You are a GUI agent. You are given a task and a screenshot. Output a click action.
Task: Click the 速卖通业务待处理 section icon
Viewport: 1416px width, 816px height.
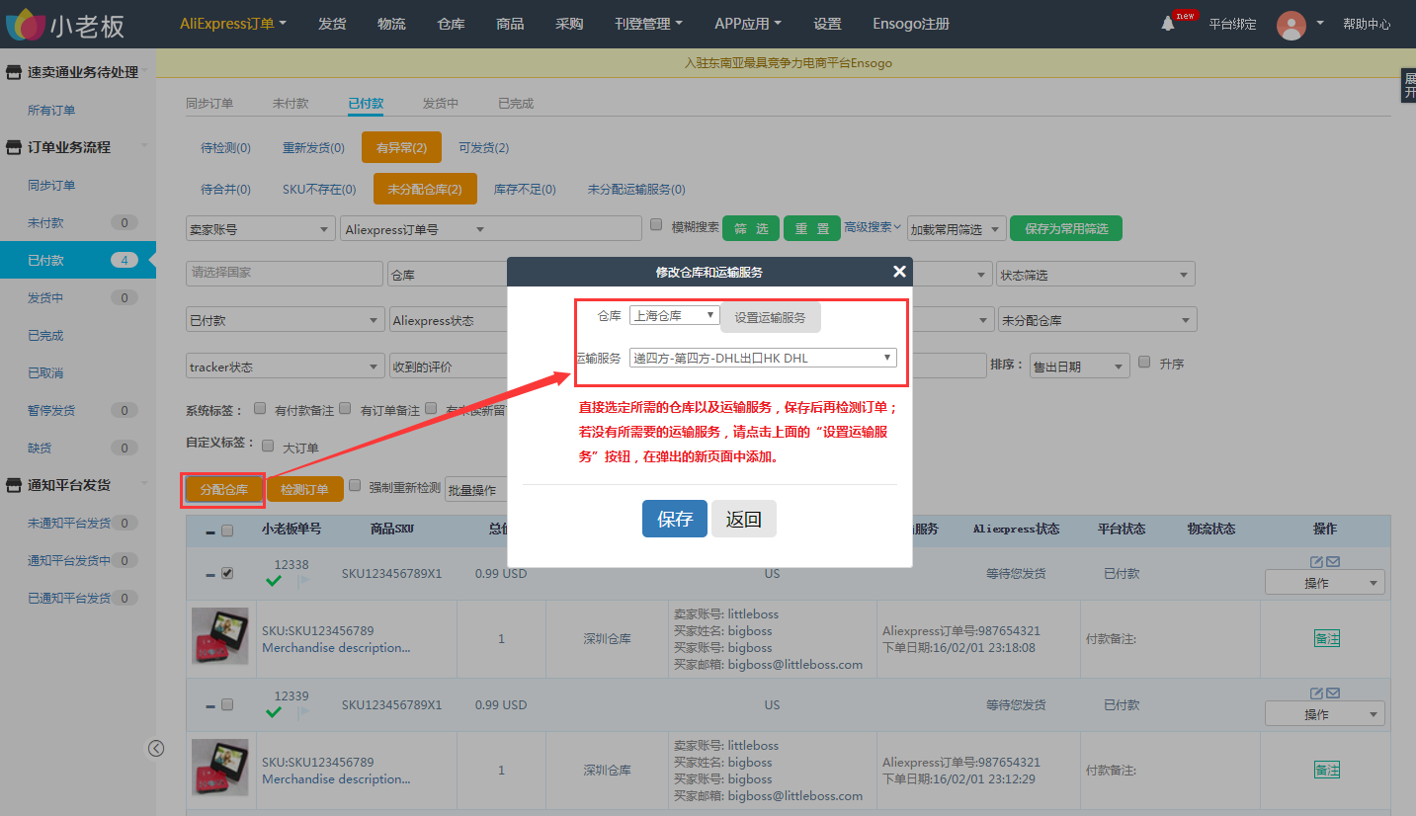pyautogui.click(x=14, y=72)
